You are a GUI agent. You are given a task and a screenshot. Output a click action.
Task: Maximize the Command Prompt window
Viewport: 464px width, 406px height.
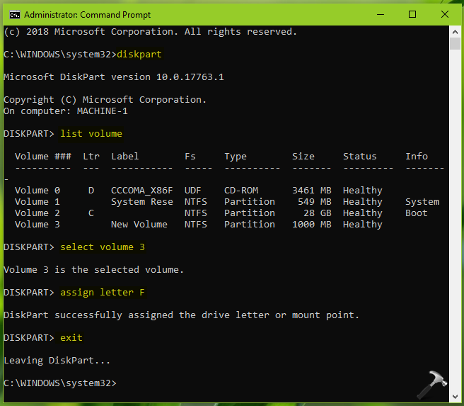(412, 14)
